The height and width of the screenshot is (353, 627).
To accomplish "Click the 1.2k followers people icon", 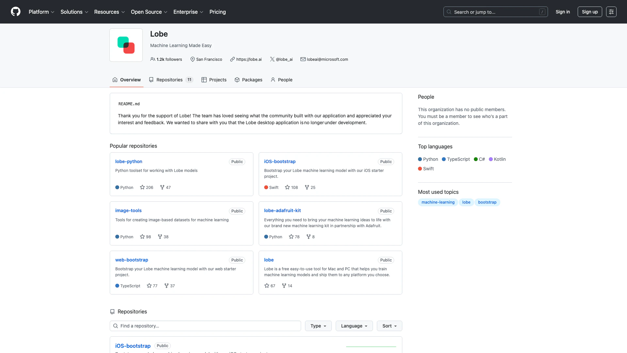I will click(153, 59).
